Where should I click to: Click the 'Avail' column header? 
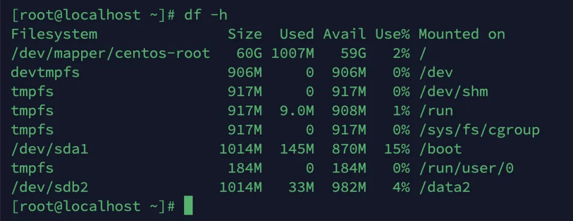(x=345, y=34)
